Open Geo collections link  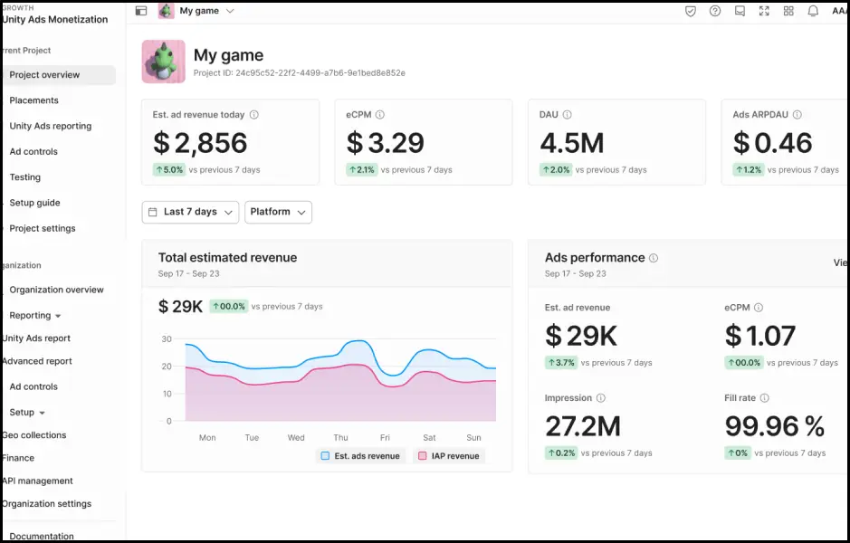(33, 435)
